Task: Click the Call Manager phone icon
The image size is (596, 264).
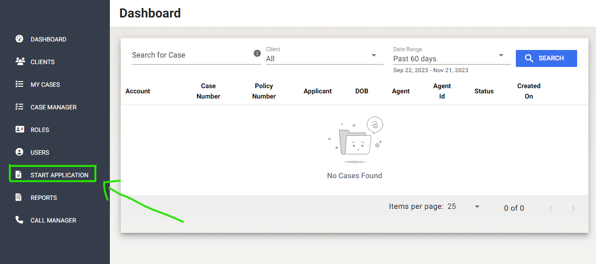Action: pos(19,220)
